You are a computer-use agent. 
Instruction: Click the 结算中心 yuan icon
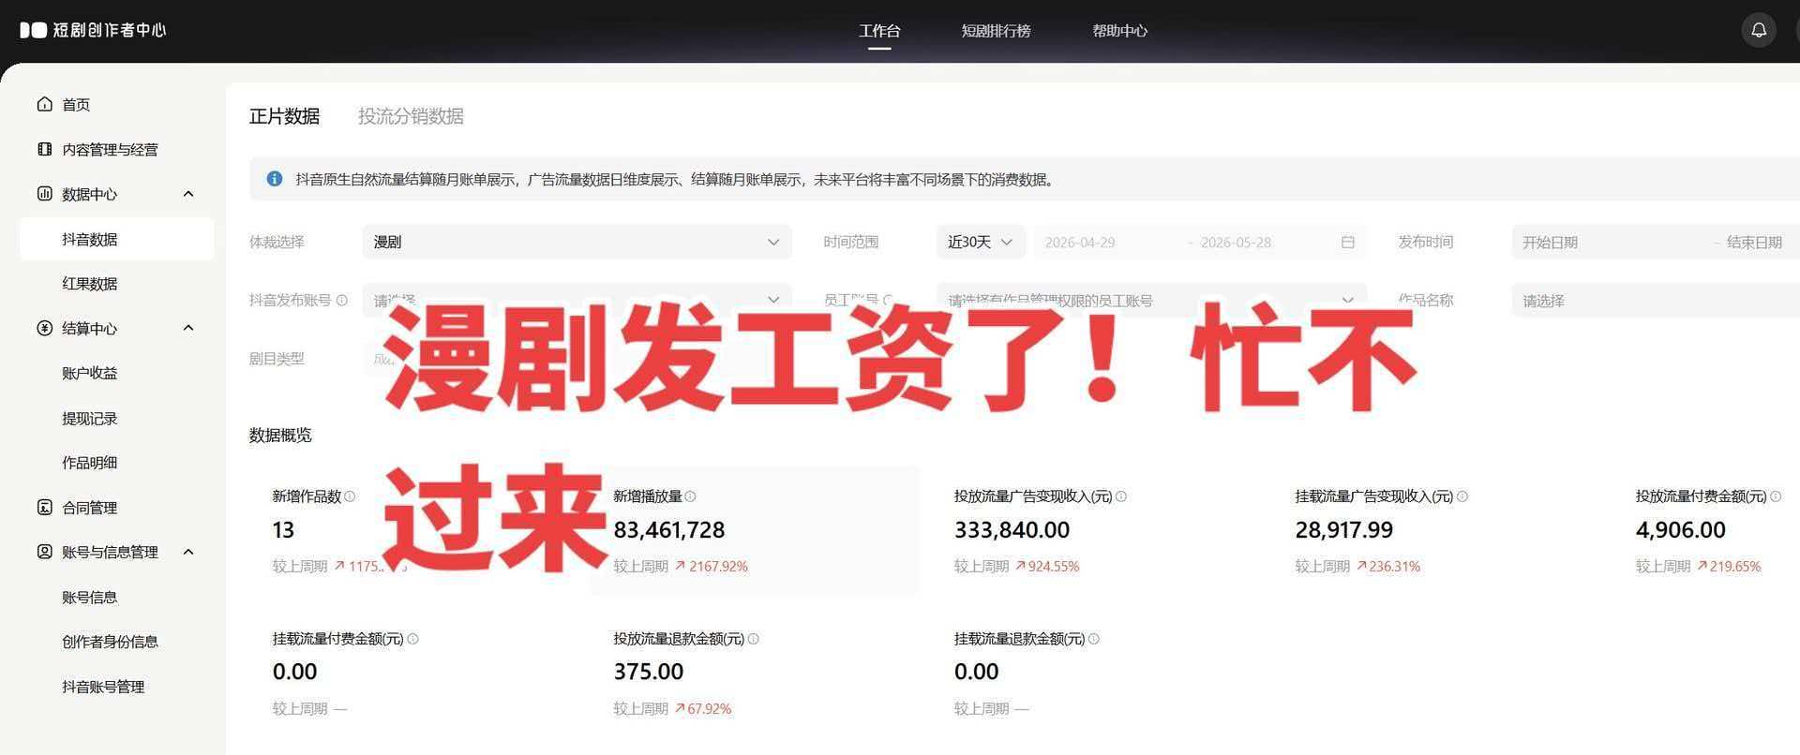tap(44, 328)
